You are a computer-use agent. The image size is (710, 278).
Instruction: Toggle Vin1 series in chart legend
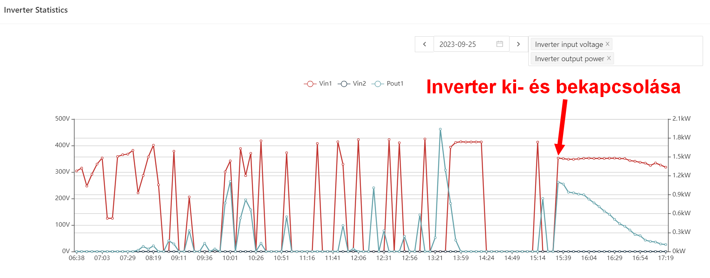[318, 84]
